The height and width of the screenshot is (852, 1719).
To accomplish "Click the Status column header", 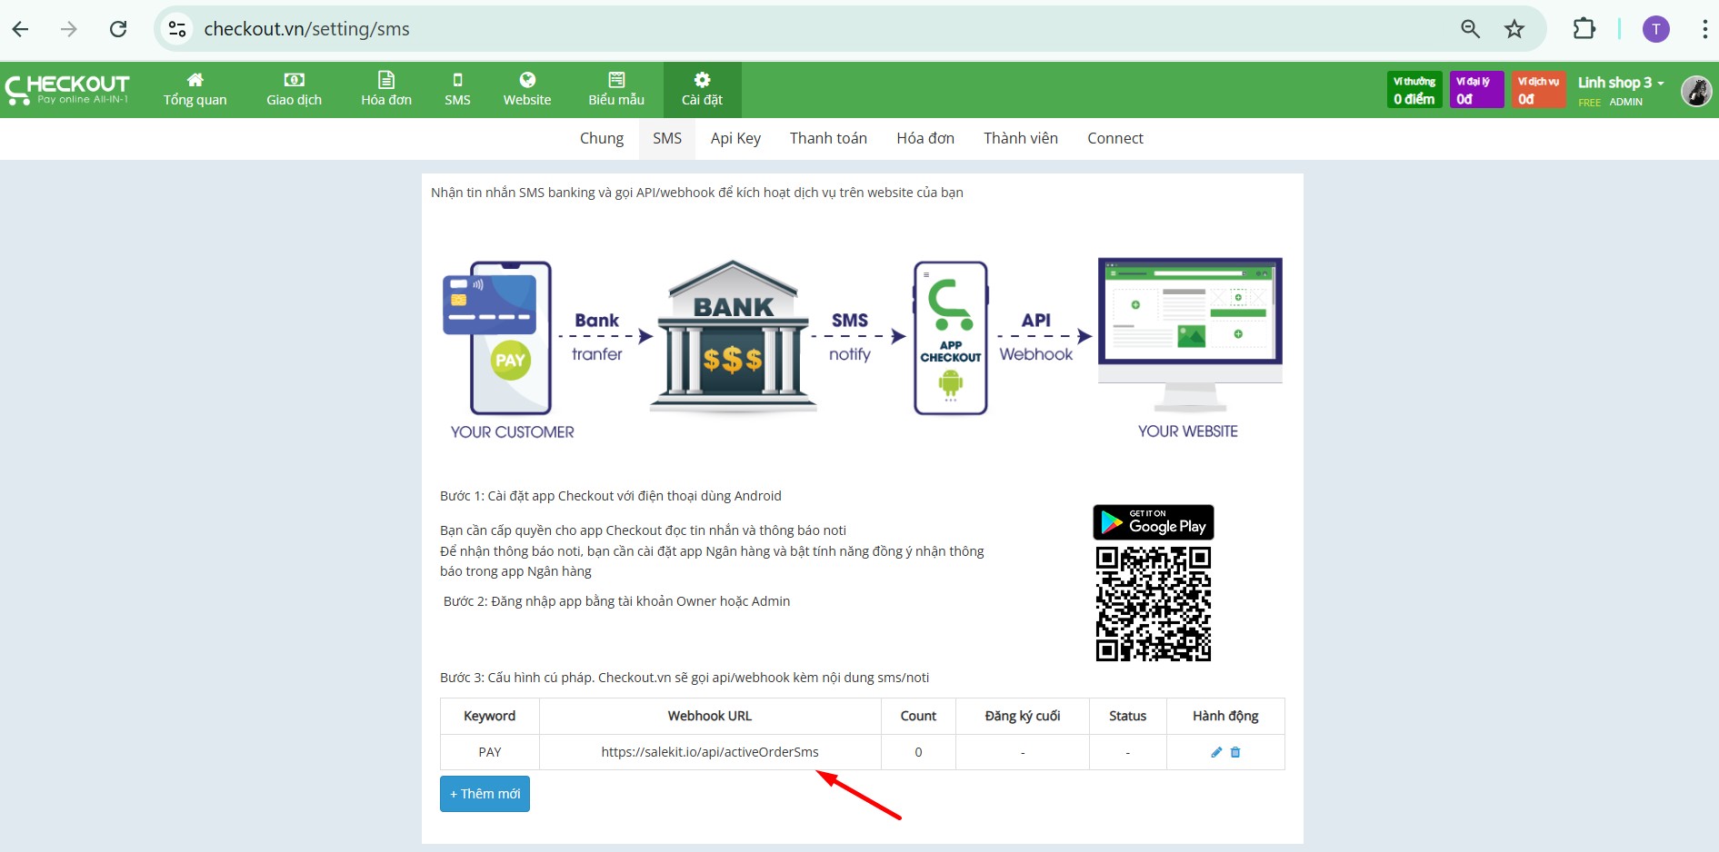I will [1127, 716].
